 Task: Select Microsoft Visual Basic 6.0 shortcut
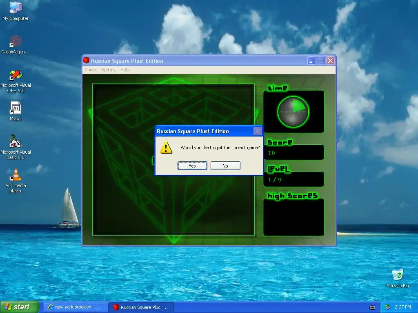coord(16,147)
